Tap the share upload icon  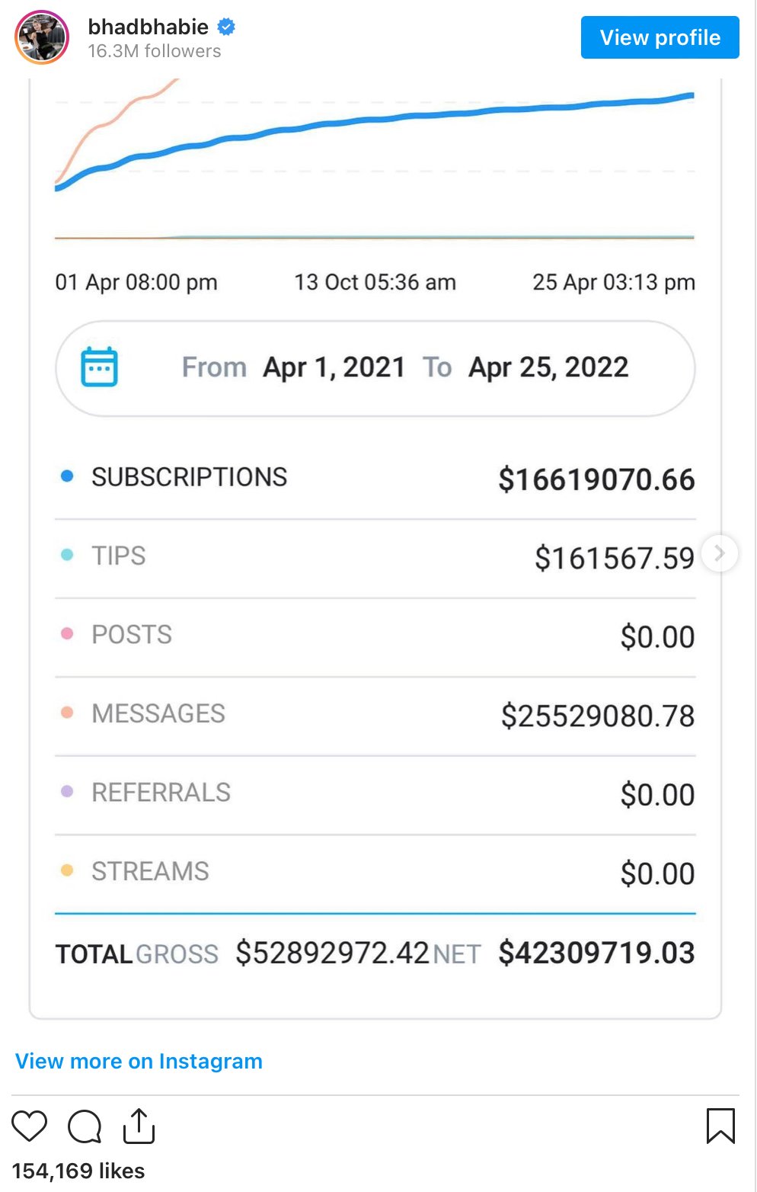139,1126
